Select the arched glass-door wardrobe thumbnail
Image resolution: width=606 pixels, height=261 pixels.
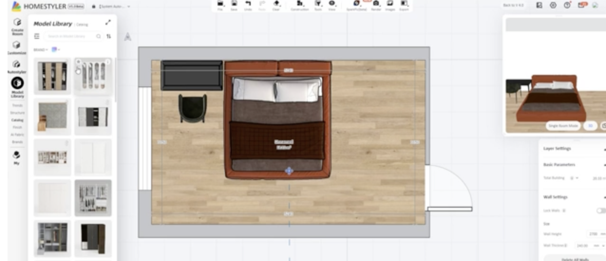tap(93, 76)
